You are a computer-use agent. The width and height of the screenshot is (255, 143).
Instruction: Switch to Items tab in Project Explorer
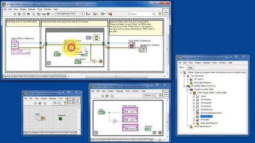182,67
